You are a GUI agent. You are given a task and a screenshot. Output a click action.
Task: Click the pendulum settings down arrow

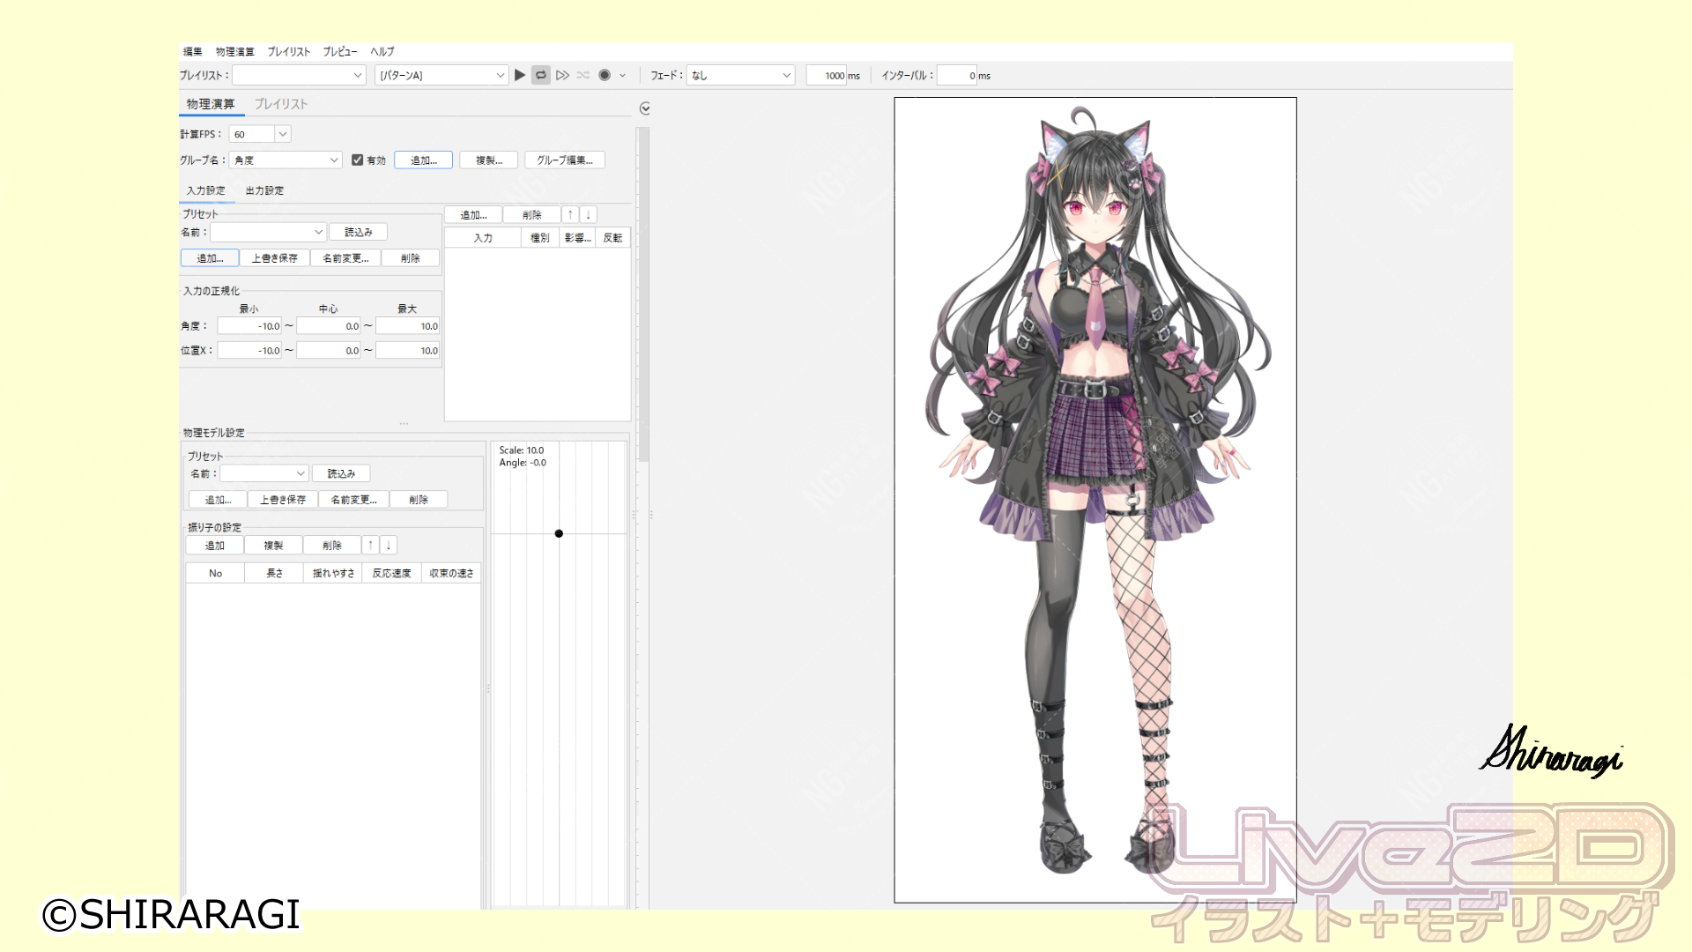(x=389, y=546)
